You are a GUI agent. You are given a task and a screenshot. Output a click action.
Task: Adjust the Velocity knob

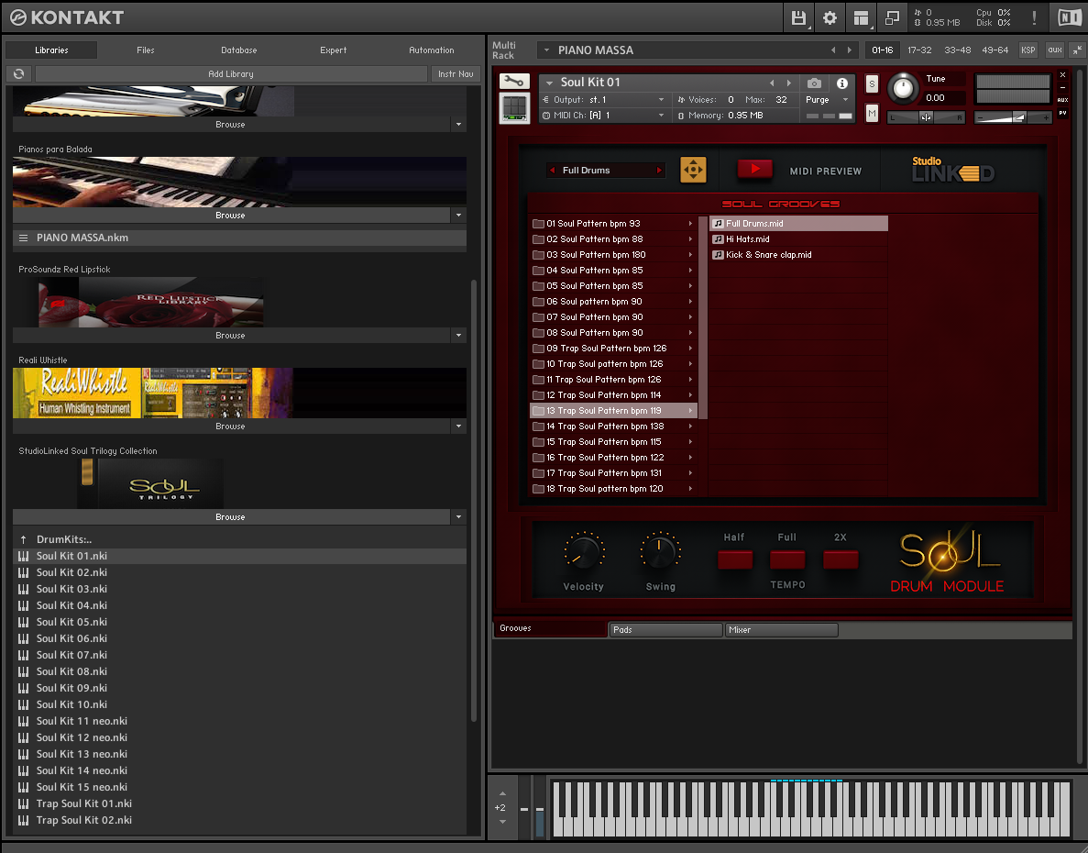[584, 552]
